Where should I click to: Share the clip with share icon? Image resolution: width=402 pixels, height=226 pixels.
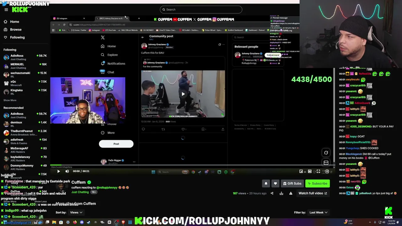click(x=272, y=193)
